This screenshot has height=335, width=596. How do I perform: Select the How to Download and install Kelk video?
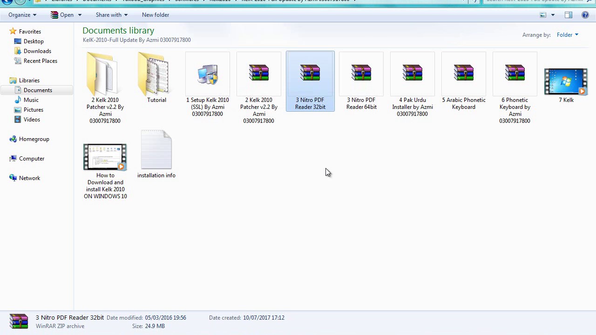pos(105,171)
